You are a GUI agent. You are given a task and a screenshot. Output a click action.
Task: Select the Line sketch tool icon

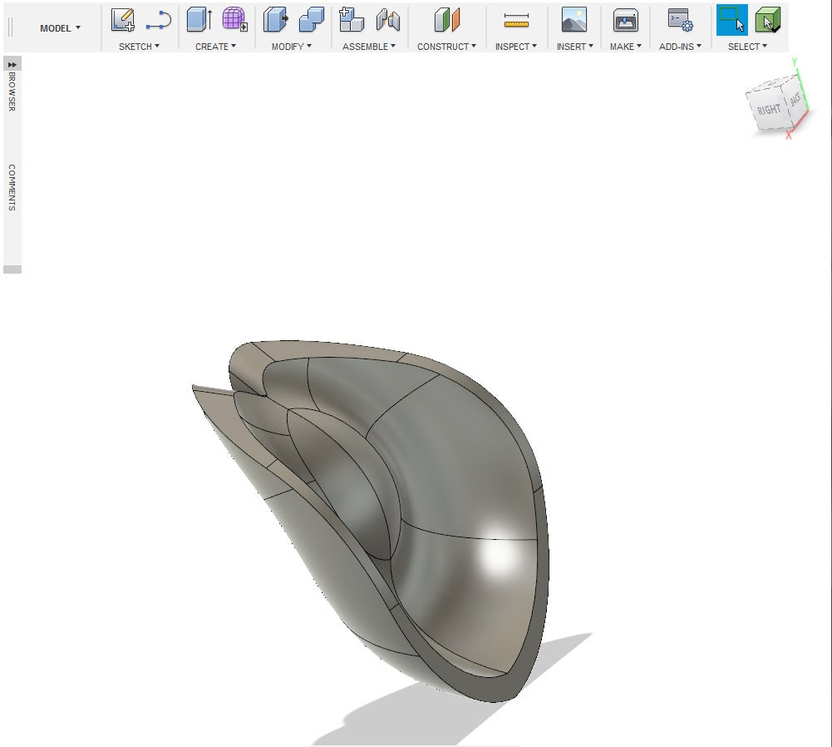coord(158,20)
